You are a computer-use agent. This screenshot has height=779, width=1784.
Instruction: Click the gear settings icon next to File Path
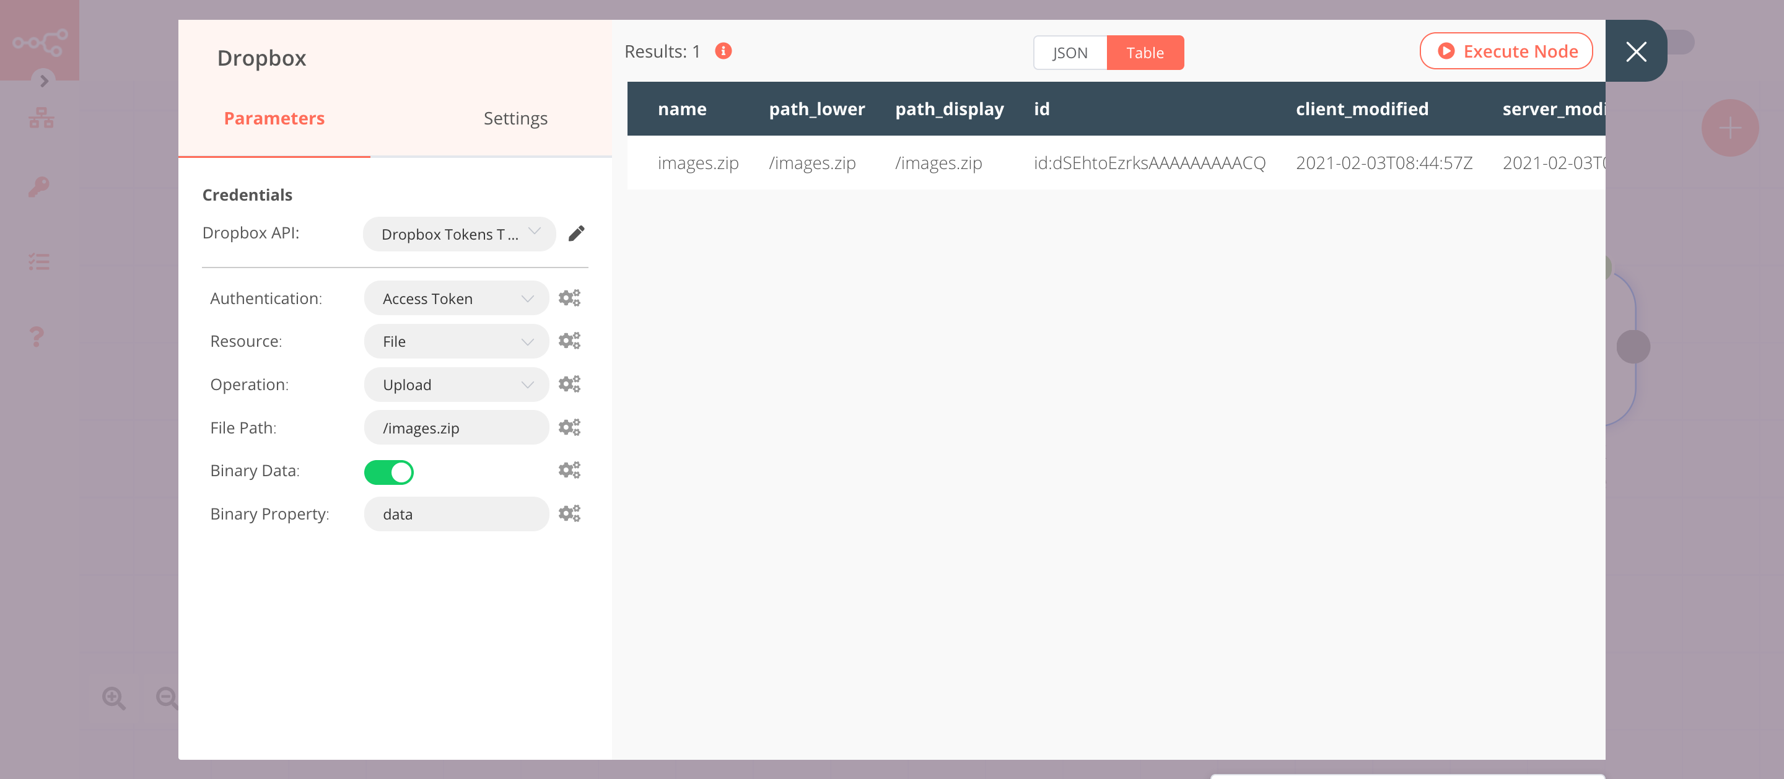click(569, 427)
